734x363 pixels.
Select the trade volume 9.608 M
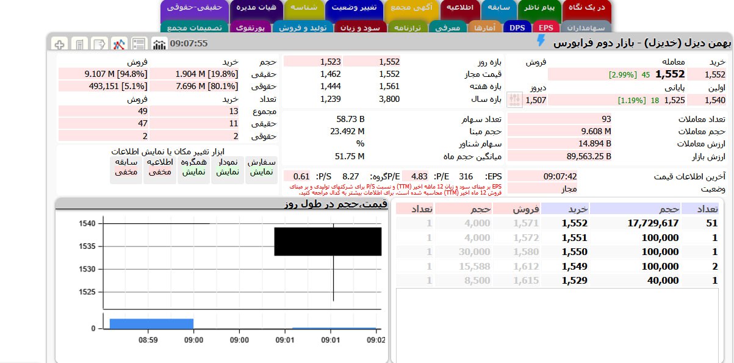tap(595, 131)
